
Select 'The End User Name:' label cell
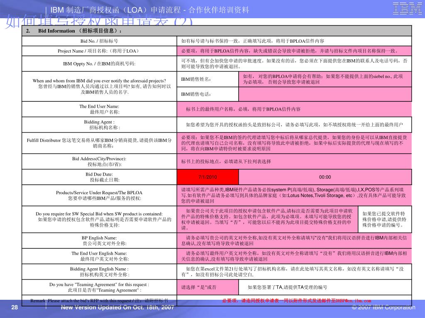[x=99, y=109]
